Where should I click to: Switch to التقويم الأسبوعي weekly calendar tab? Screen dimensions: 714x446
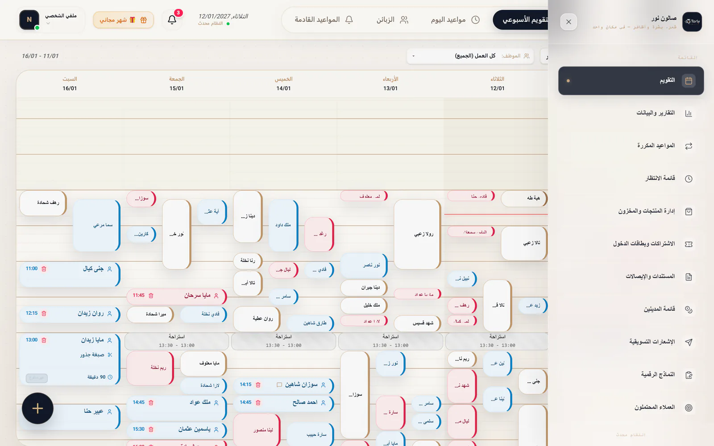[520, 20]
